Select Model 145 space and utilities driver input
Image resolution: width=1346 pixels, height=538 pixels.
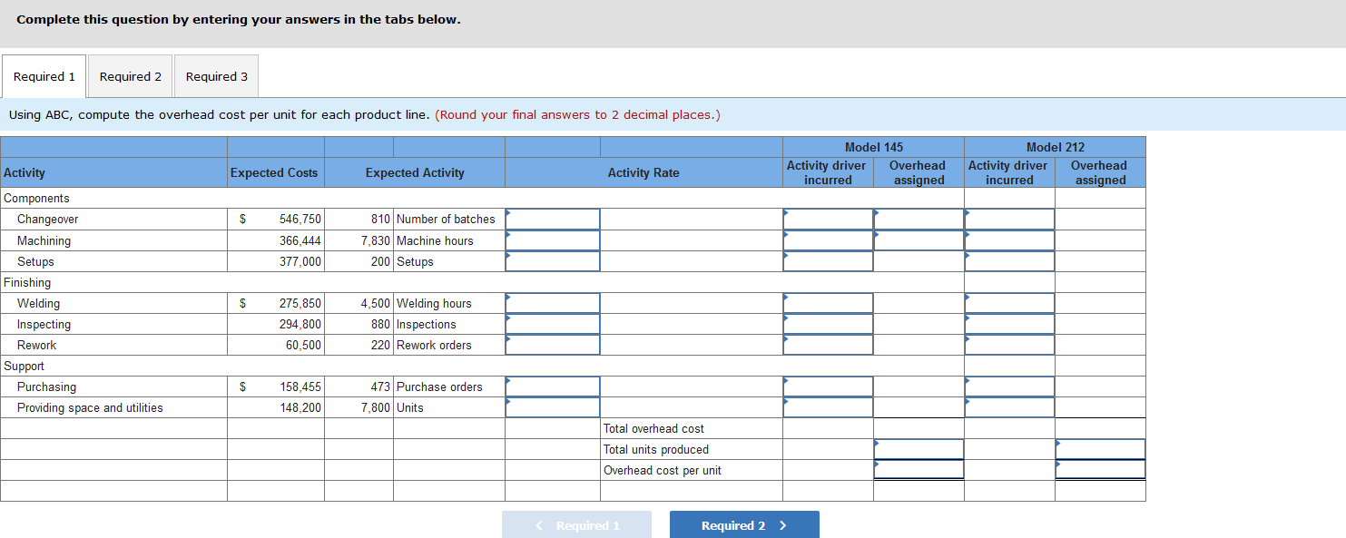point(828,407)
